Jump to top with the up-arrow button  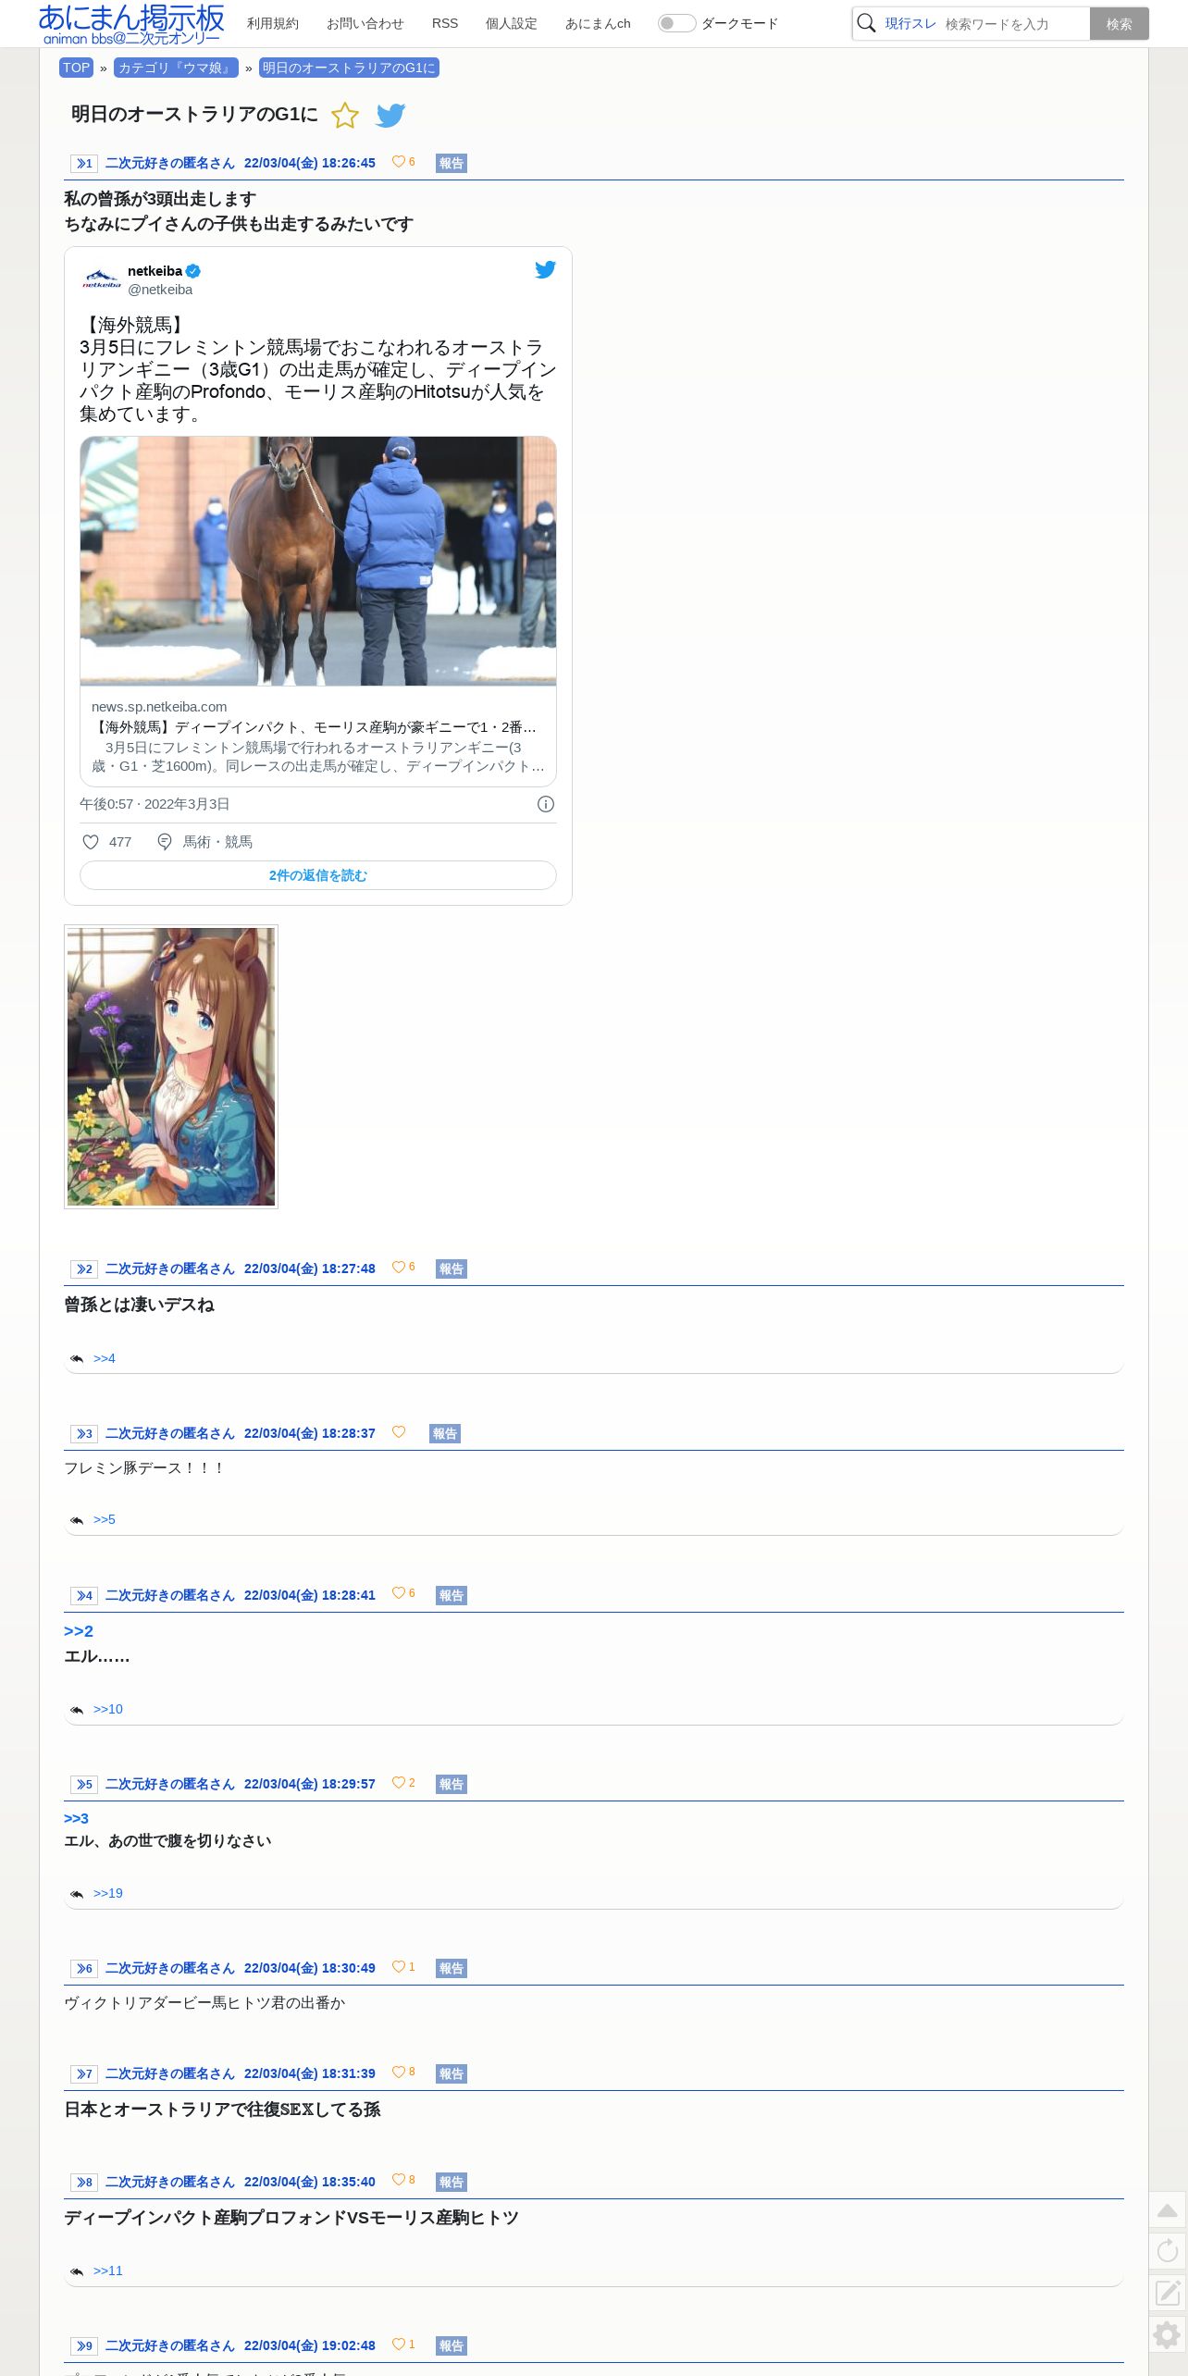click(x=1168, y=2210)
